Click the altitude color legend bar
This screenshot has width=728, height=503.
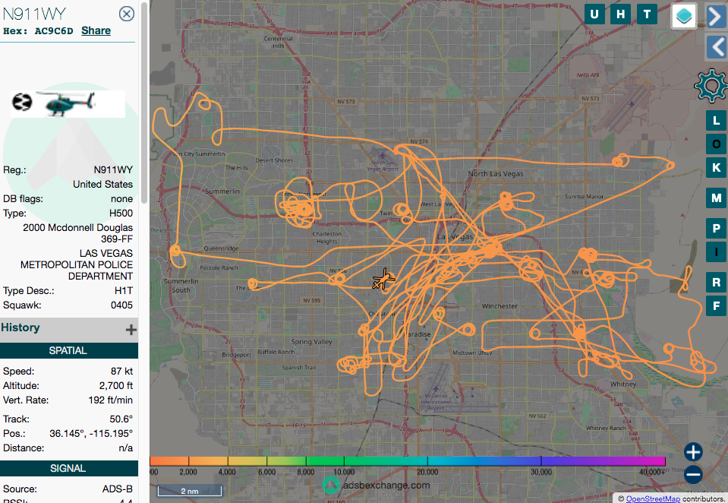407,461
